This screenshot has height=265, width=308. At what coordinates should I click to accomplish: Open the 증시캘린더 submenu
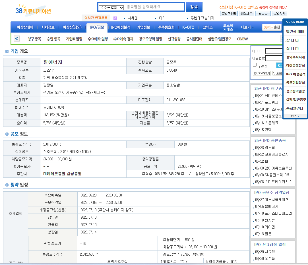tap(194, 39)
